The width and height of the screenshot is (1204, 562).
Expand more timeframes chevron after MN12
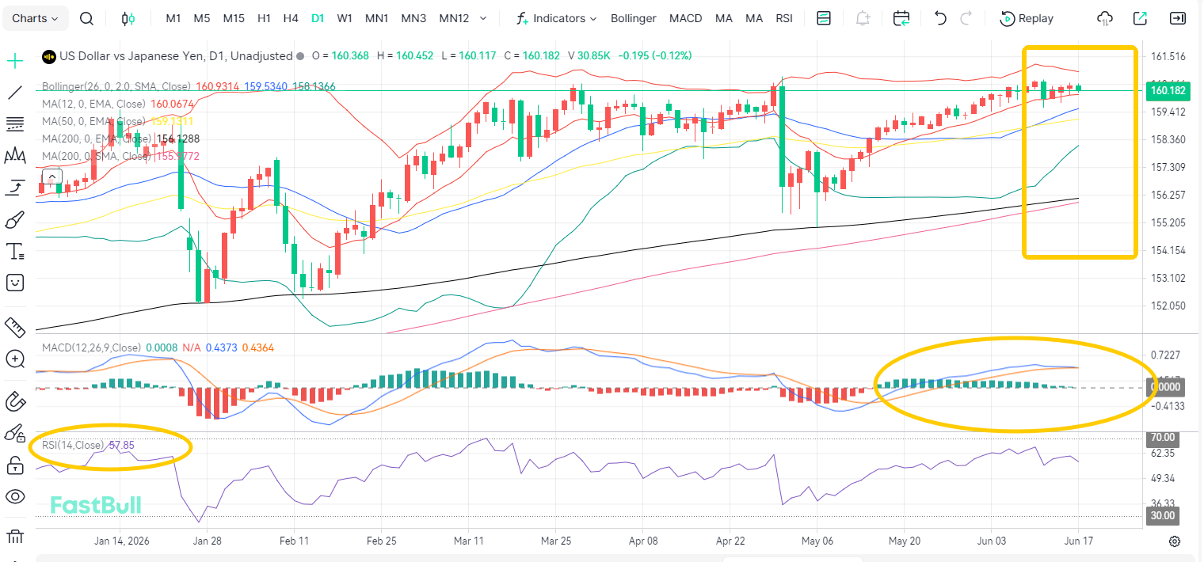point(484,18)
